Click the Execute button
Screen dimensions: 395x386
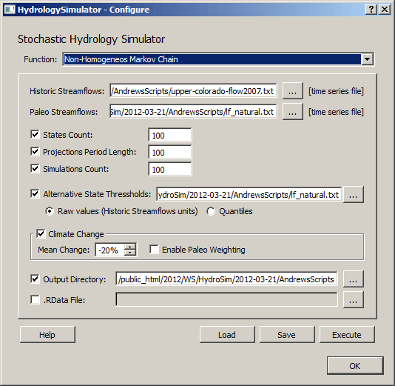click(347, 335)
